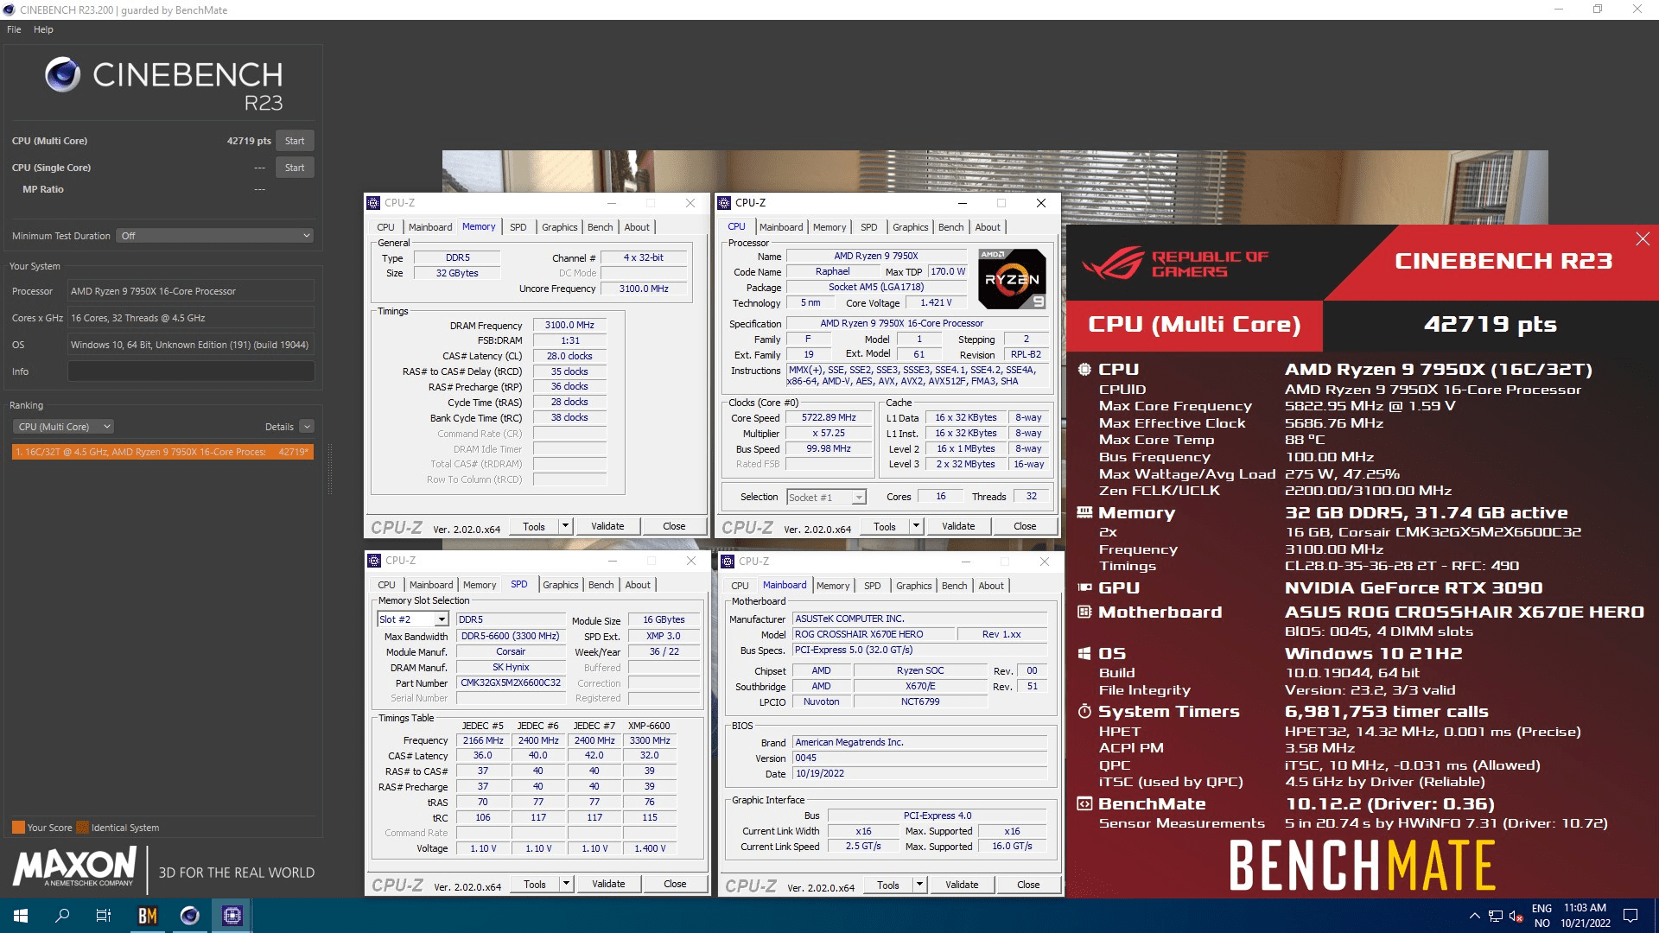Click Validate in Mainboard CPU-Z window

pos(962,885)
